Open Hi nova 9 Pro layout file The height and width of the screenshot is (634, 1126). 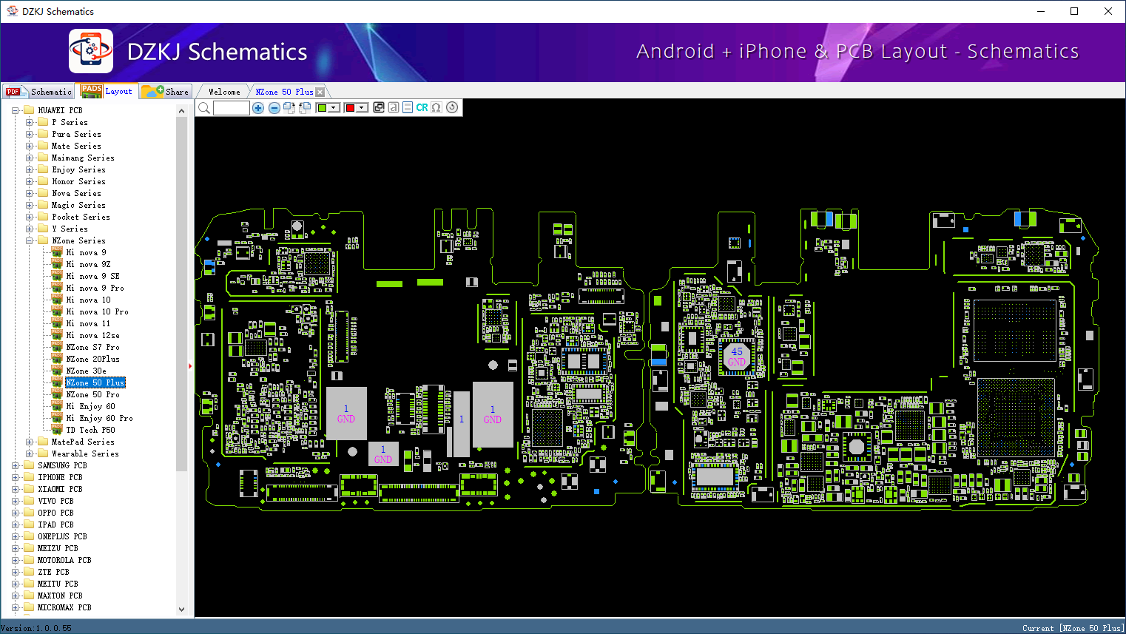95,288
